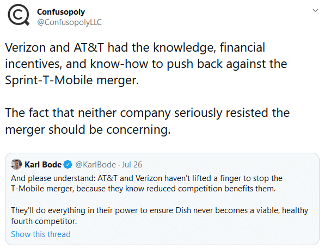Click quoted line "T-Mobile merger, because they know"
325x249 pixels.
(x=143, y=189)
